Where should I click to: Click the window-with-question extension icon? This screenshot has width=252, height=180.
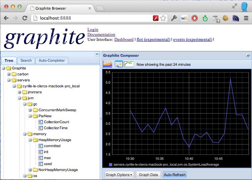(x=216, y=19)
